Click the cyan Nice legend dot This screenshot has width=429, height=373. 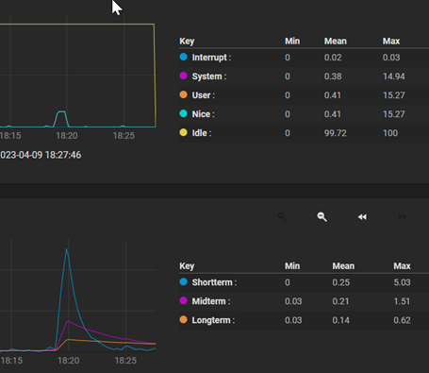tap(183, 113)
